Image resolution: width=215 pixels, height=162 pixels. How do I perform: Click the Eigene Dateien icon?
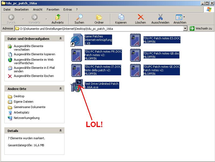click(10, 102)
